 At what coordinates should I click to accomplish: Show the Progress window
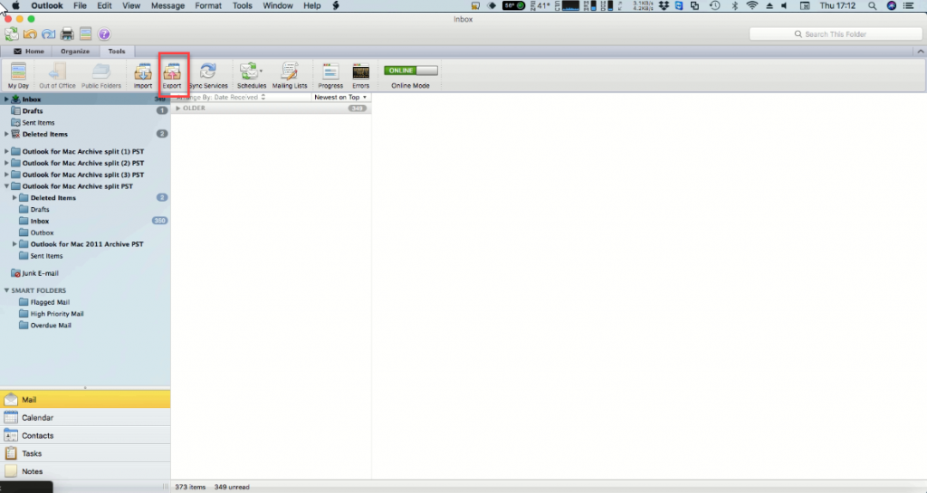[330, 76]
